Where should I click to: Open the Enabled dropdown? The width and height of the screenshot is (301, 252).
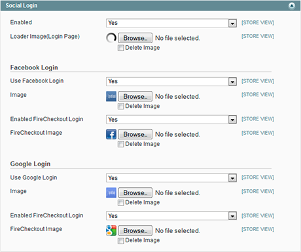tap(171, 23)
